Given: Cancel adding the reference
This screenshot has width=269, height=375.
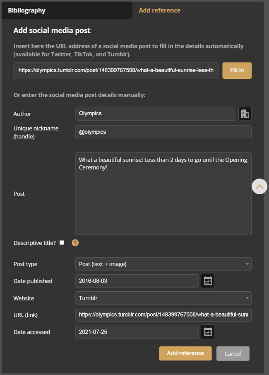Looking at the screenshot, I should point(233,353).
